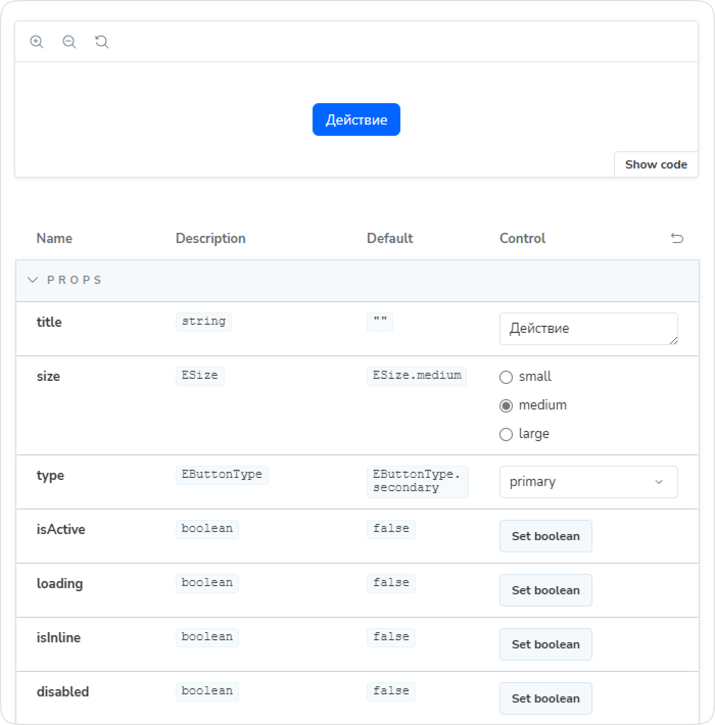
Task: Reset all controls using the undo icon
Action: coord(677,238)
